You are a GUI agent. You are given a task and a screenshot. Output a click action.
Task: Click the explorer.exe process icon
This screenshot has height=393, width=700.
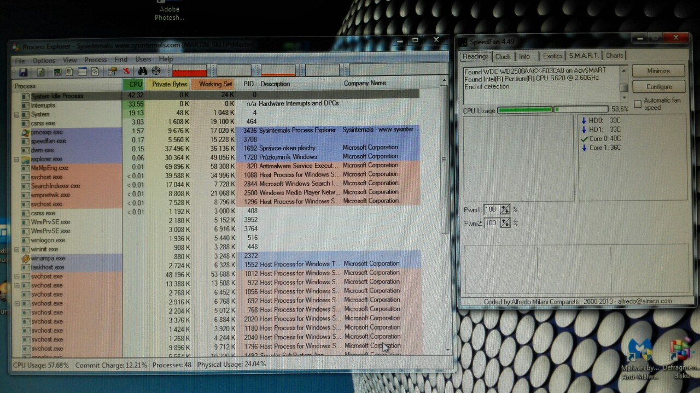pyautogui.click(x=25, y=159)
